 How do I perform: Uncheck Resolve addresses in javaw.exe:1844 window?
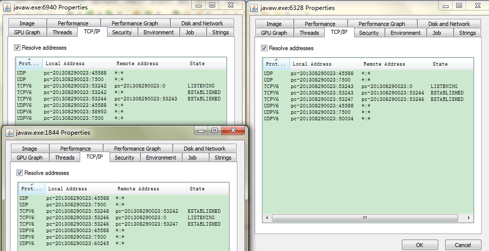click(19, 173)
